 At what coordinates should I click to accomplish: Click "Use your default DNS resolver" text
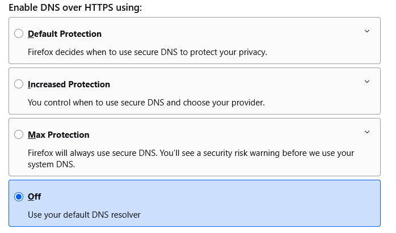tap(84, 215)
